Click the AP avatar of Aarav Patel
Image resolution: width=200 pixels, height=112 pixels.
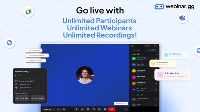(x=134, y=65)
